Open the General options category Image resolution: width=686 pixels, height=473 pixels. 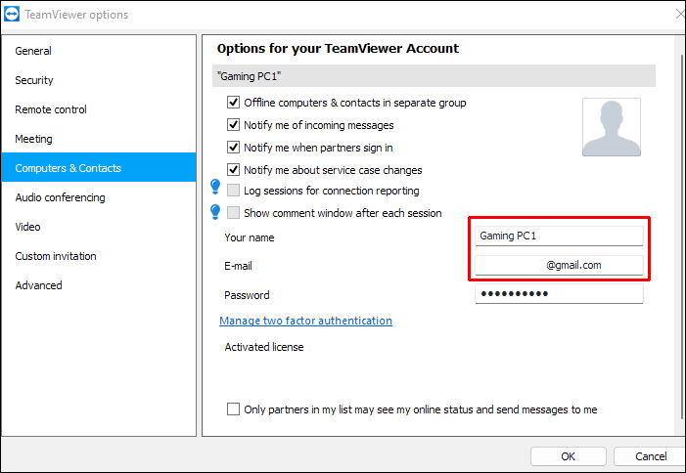pyautogui.click(x=33, y=51)
